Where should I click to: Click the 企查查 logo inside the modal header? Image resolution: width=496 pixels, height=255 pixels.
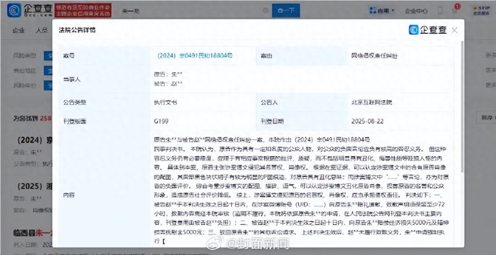[428, 30]
